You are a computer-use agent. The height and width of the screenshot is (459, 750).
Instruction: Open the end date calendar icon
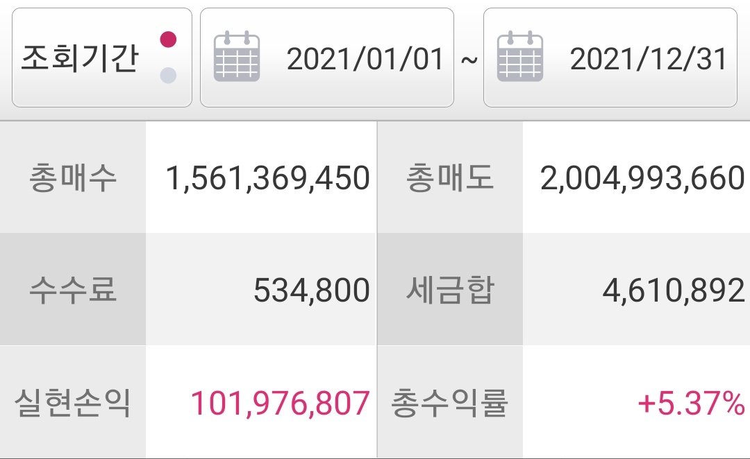[520, 56]
